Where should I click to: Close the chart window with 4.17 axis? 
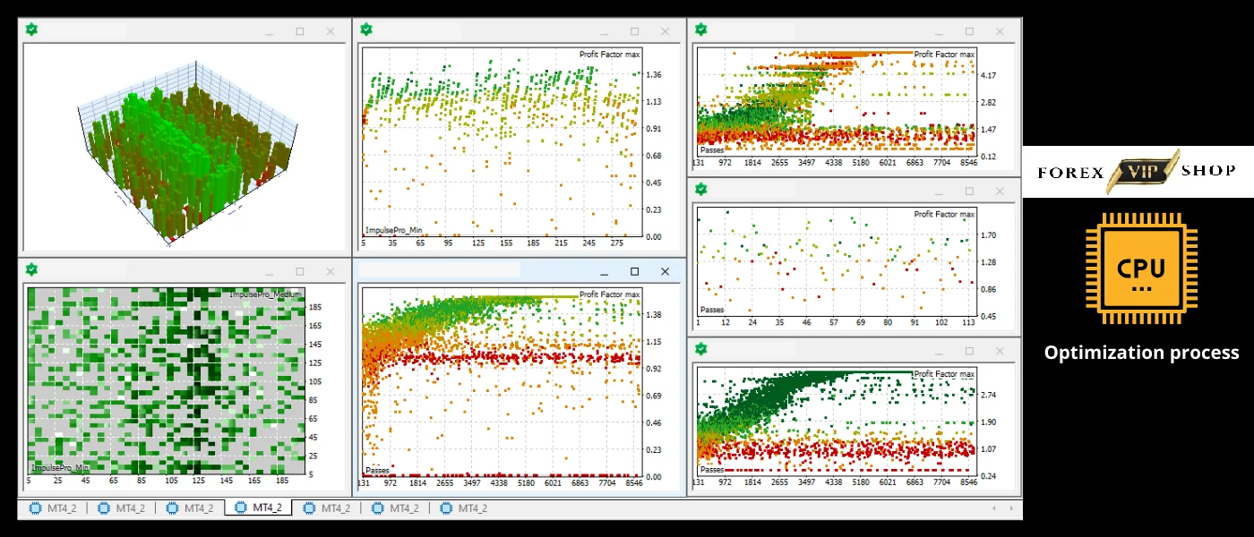(x=1000, y=31)
